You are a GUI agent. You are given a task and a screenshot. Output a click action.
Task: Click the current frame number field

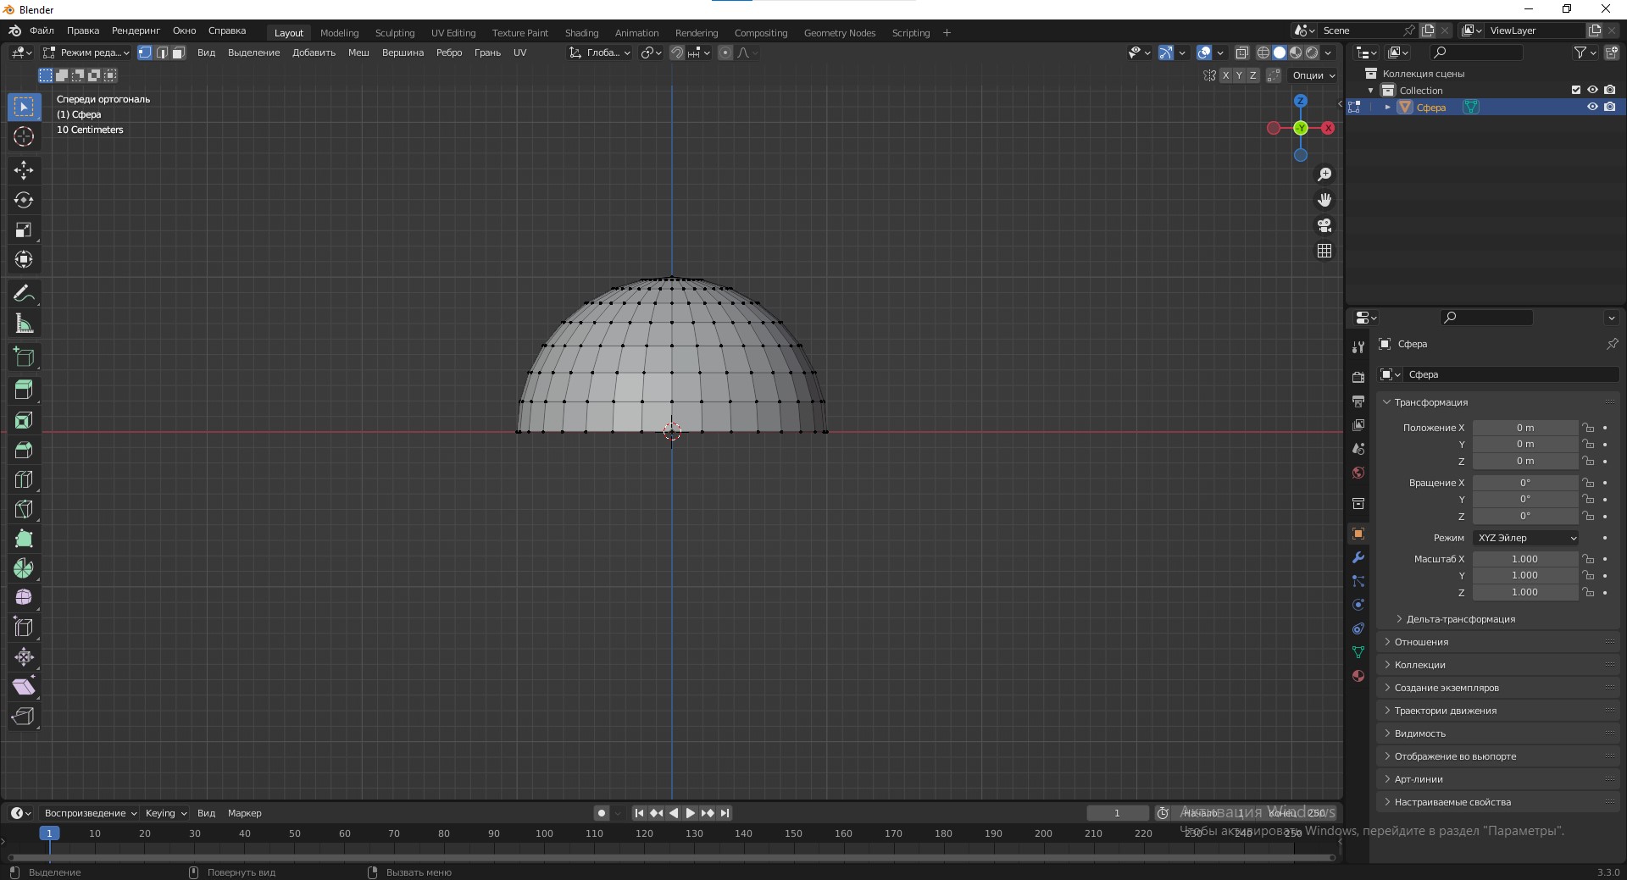[x=1118, y=813]
